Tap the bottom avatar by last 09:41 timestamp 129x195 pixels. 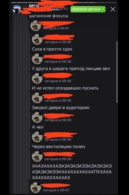pos(36,188)
